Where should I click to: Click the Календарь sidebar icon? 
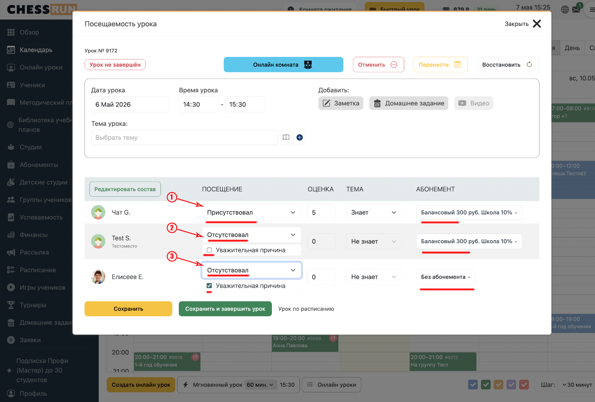click(11, 50)
